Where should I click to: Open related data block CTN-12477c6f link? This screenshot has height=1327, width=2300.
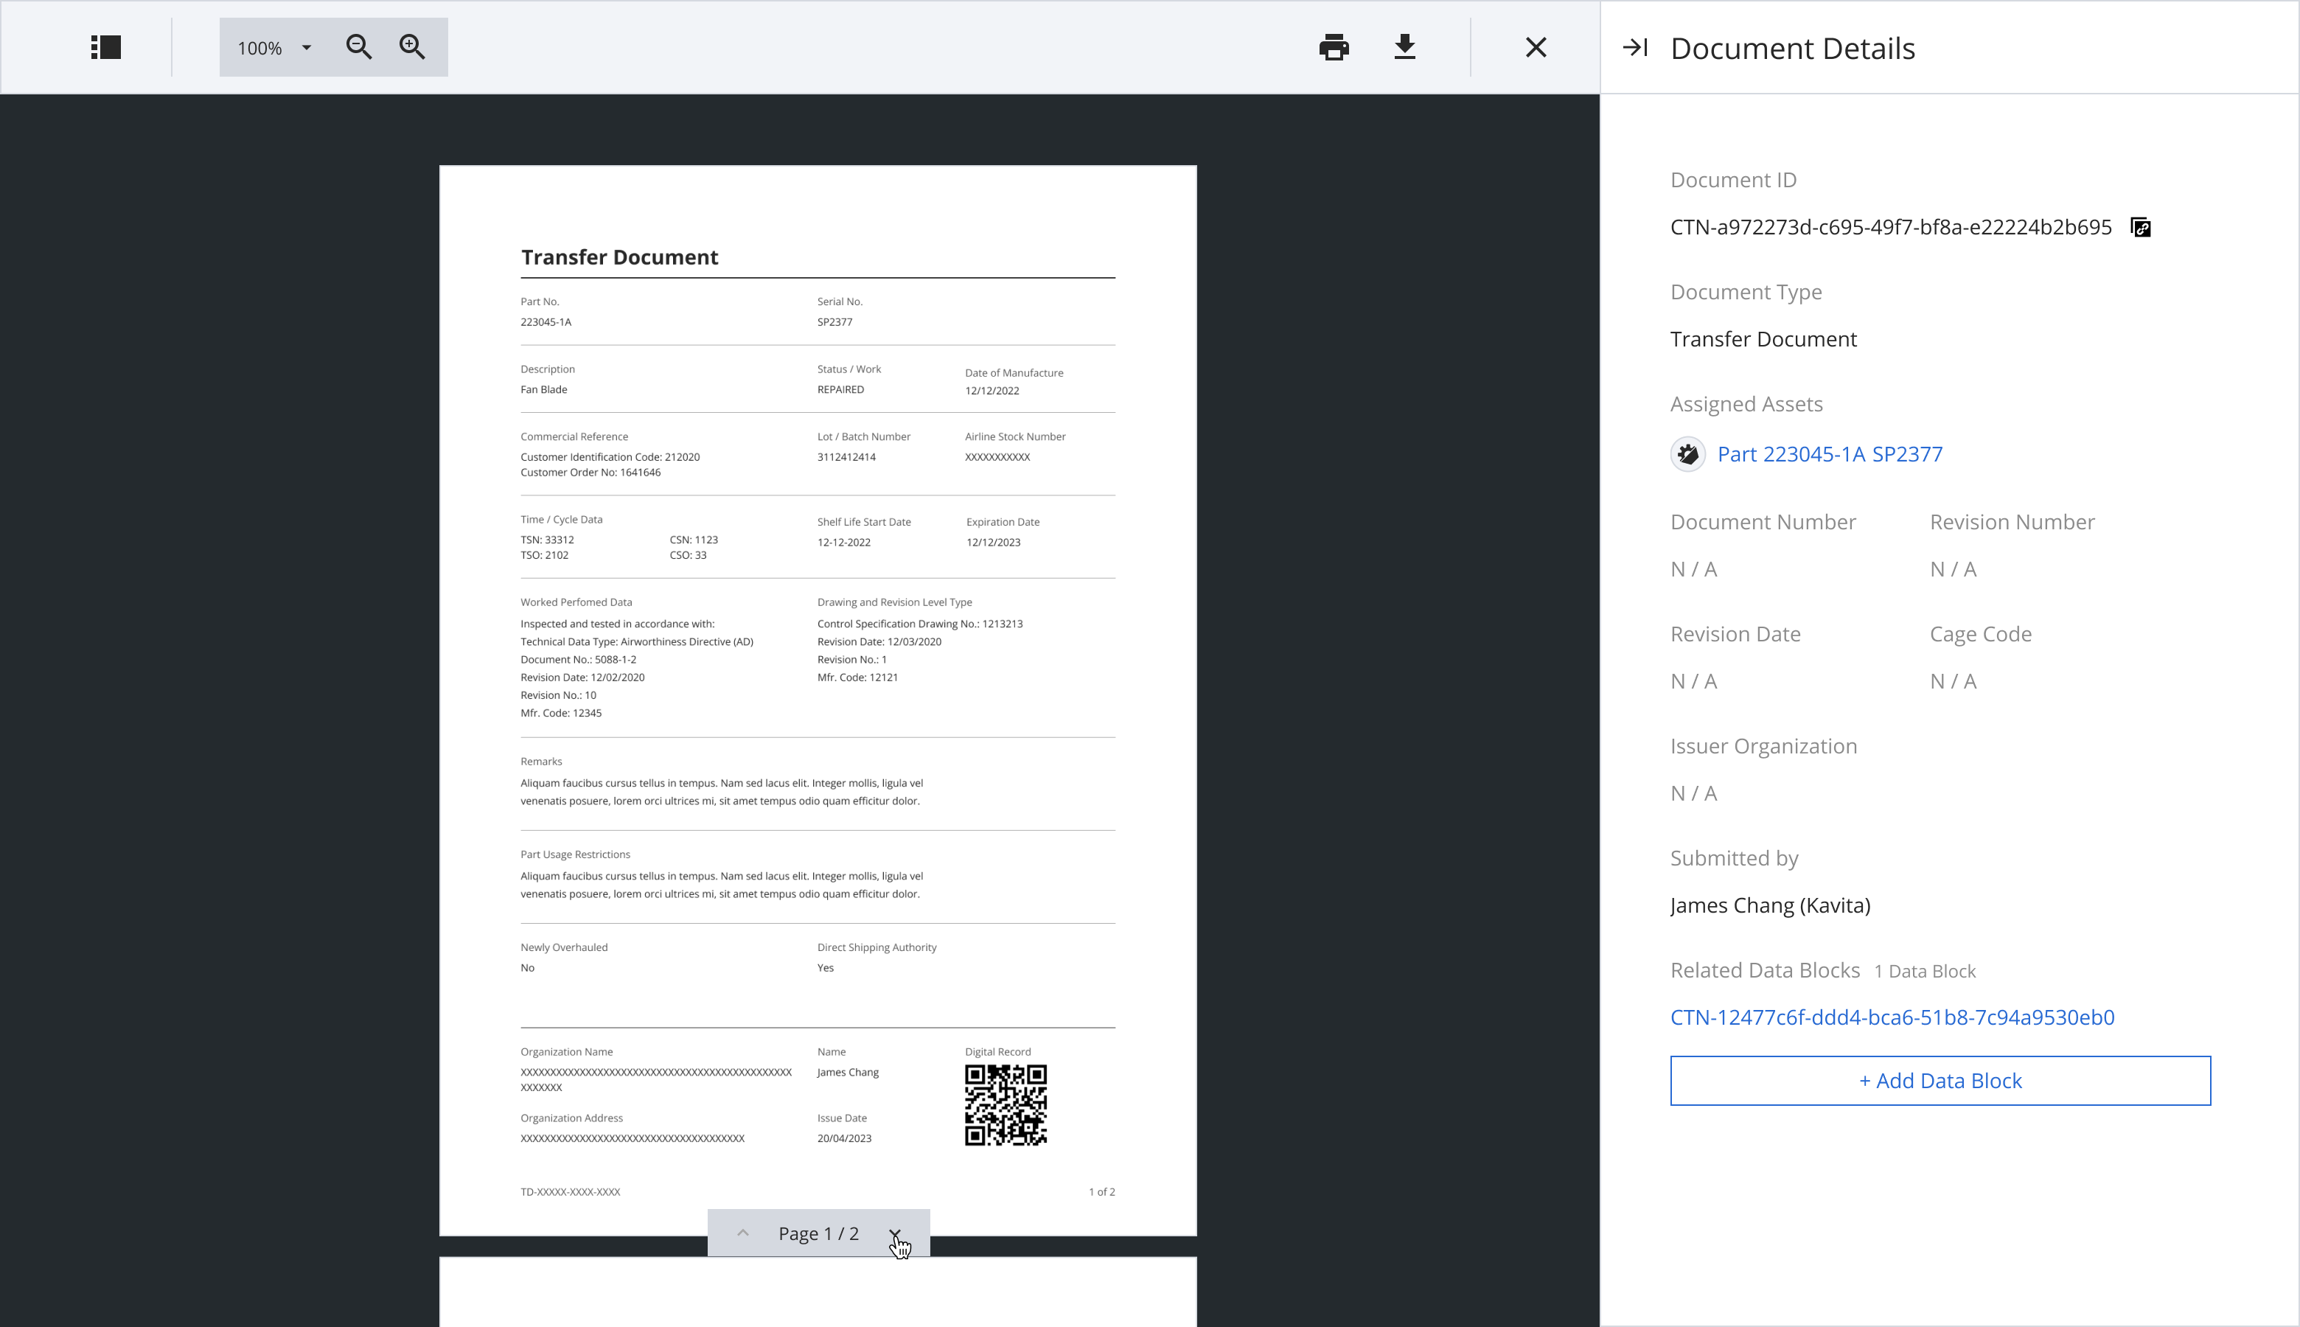[1892, 1017]
